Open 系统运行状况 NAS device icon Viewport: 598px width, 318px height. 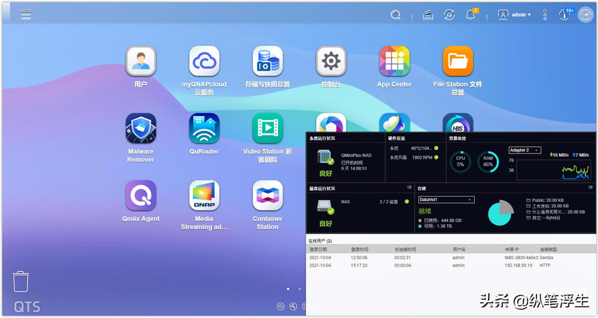(325, 157)
